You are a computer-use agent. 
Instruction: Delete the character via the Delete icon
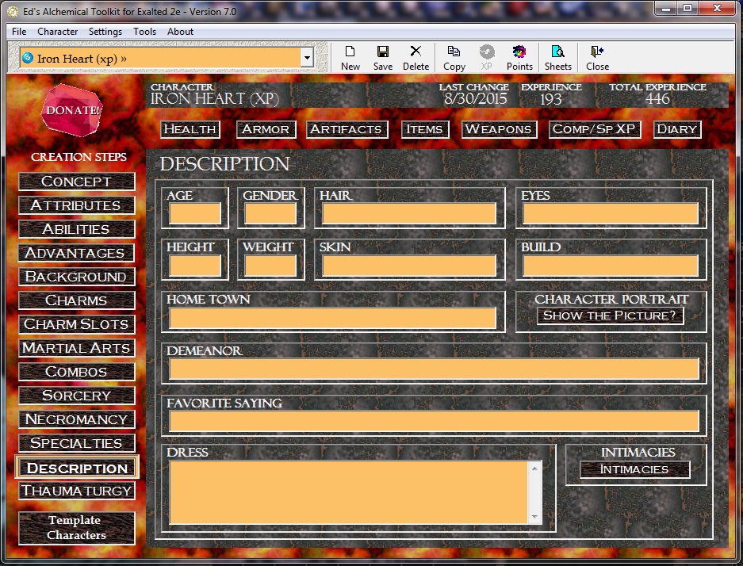click(416, 58)
